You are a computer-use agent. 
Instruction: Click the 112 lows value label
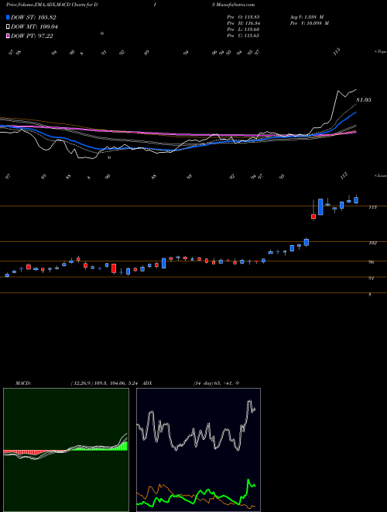344,175
